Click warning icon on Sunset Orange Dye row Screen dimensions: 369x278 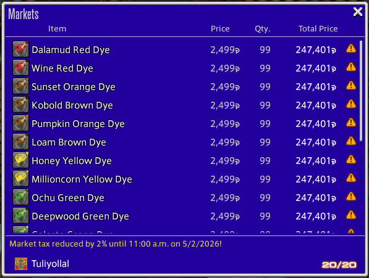point(351,86)
